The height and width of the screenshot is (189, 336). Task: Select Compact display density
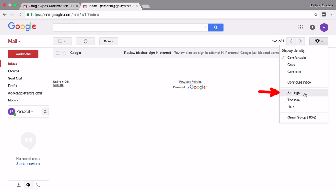coord(294,71)
